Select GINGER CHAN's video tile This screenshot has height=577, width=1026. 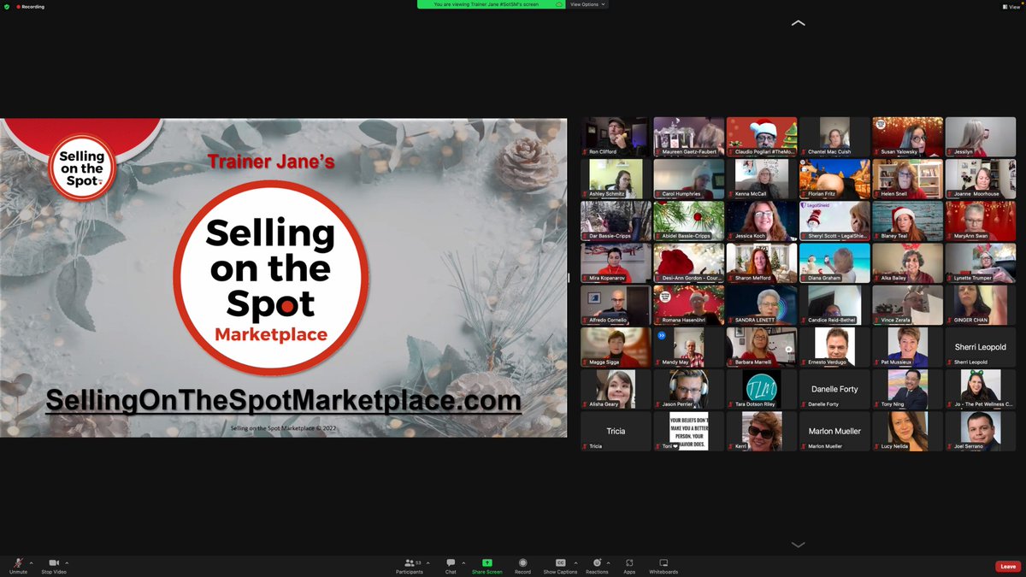981,305
